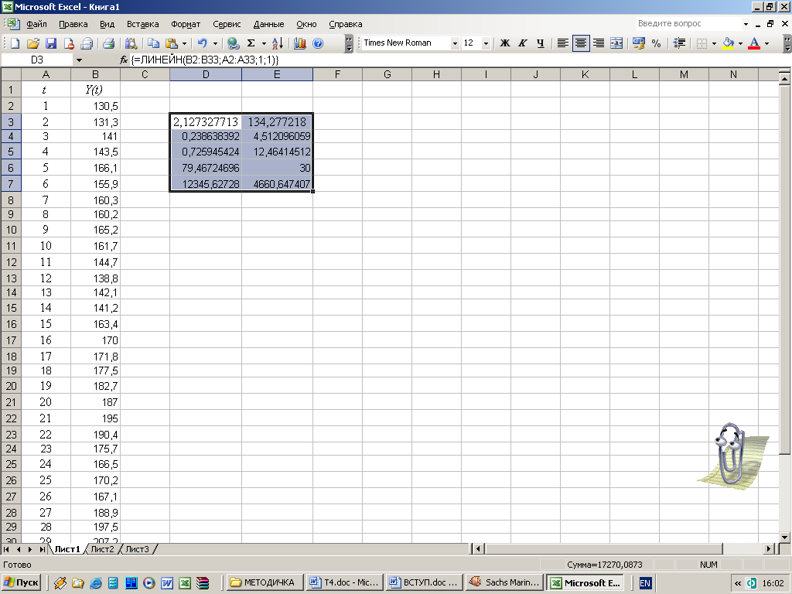Open the Формат menu
This screenshot has height=594, width=792.
coord(186,24)
